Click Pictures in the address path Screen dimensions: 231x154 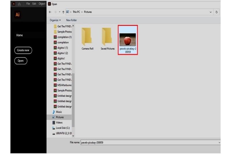coord(88,12)
